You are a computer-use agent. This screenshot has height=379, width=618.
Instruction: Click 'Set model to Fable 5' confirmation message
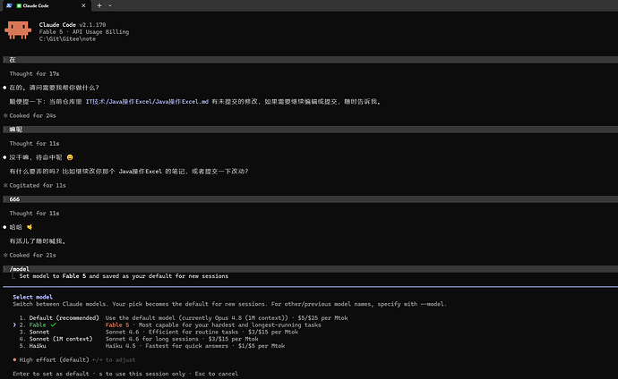pos(124,276)
